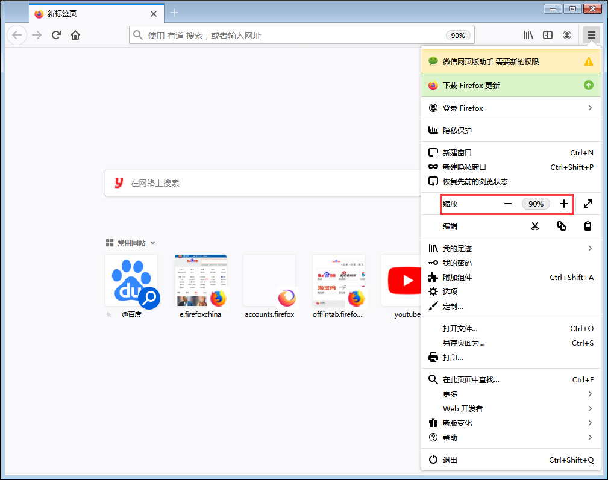
Task: Toggle the browser sidebar
Action: click(x=548, y=35)
